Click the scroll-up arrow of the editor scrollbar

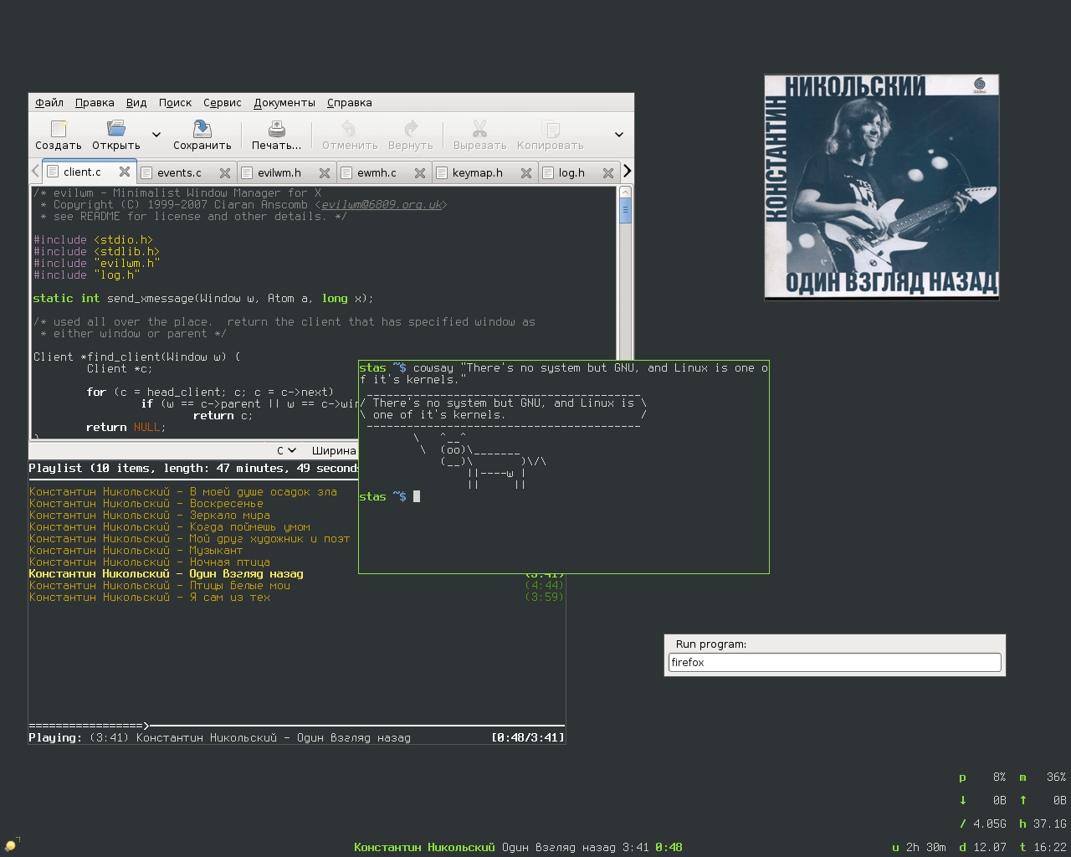tap(625, 192)
